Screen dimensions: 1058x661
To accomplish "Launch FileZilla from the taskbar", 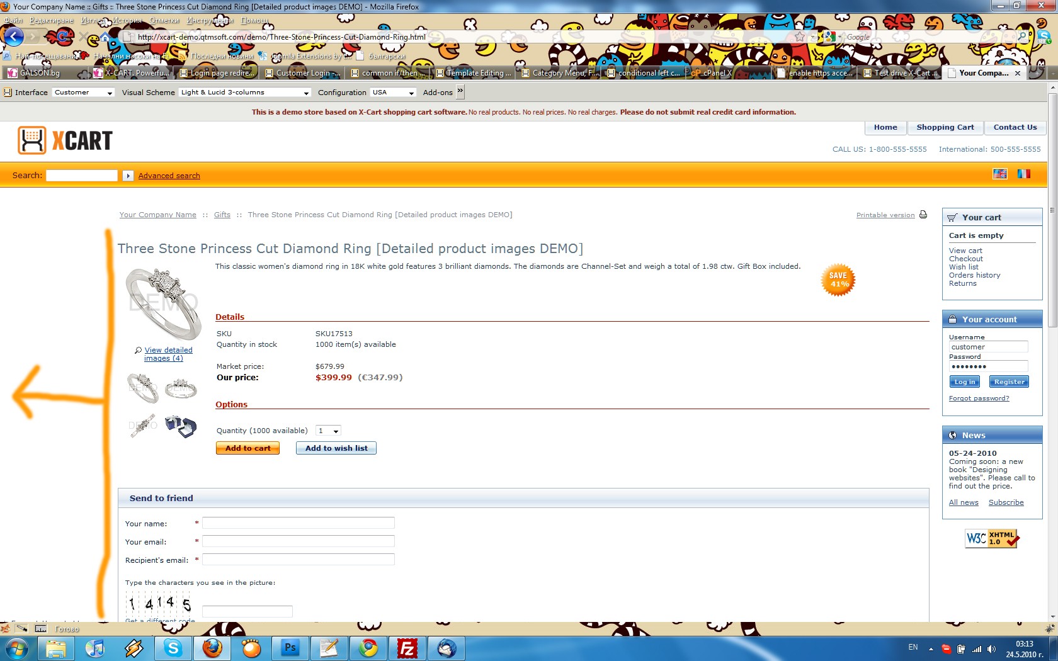I will (x=407, y=648).
